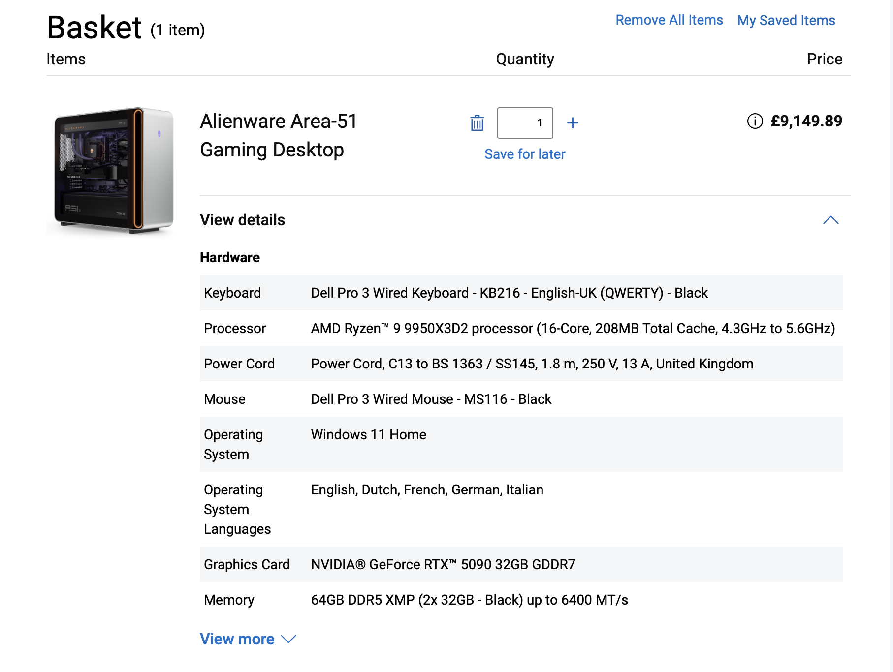Screen dimensions: 893x672
Task: Expand the View more chevron arrow
Action: [x=288, y=639]
